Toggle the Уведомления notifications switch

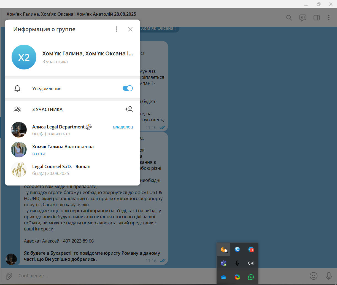pyautogui.click(x=128, y=88)
